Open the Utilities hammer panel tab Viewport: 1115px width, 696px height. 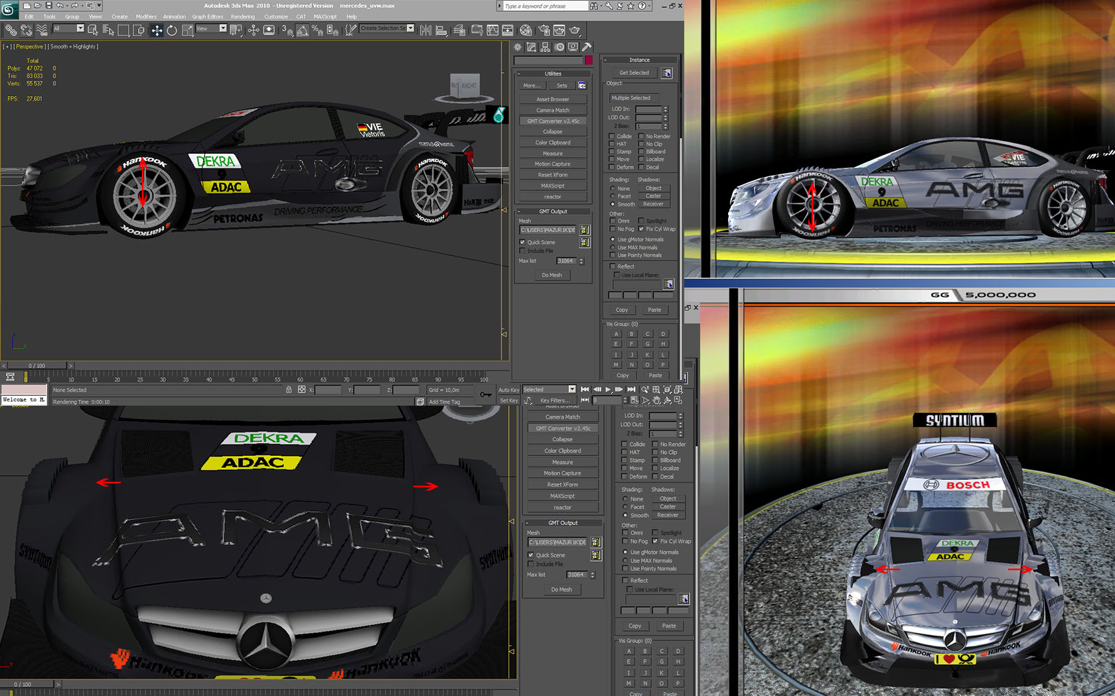[587, 47]
